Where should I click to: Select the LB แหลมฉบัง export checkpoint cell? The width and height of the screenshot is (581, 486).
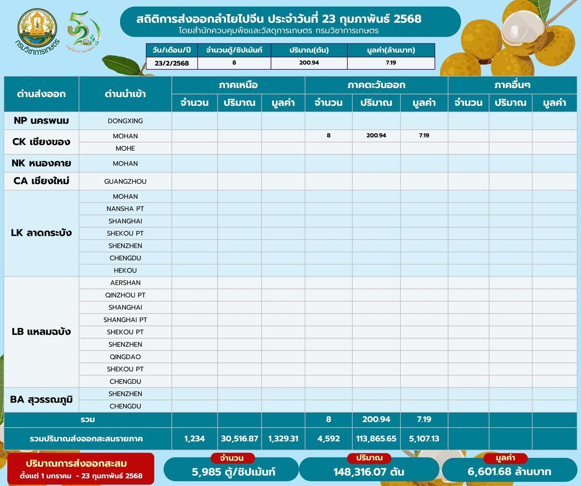point(41,332)
